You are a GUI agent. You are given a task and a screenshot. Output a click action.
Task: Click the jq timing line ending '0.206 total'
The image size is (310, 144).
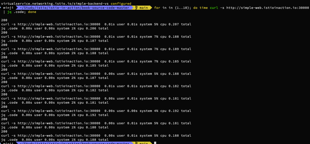55,28
